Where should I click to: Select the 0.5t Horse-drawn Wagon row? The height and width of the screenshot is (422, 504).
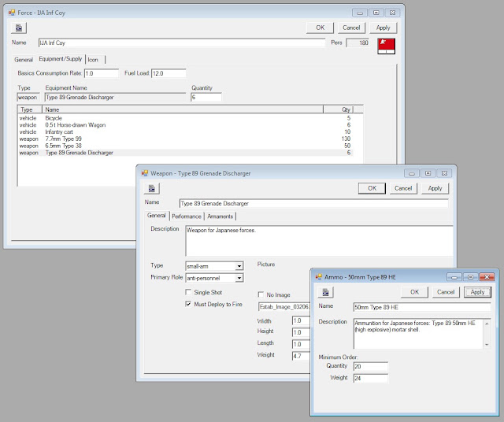click(x=186, y=125)
